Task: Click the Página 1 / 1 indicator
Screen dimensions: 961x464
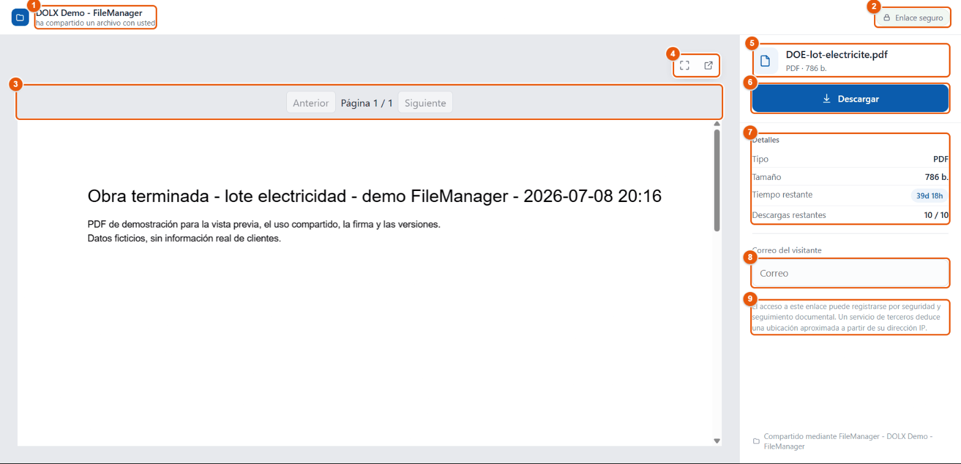Action: [367, 103]
